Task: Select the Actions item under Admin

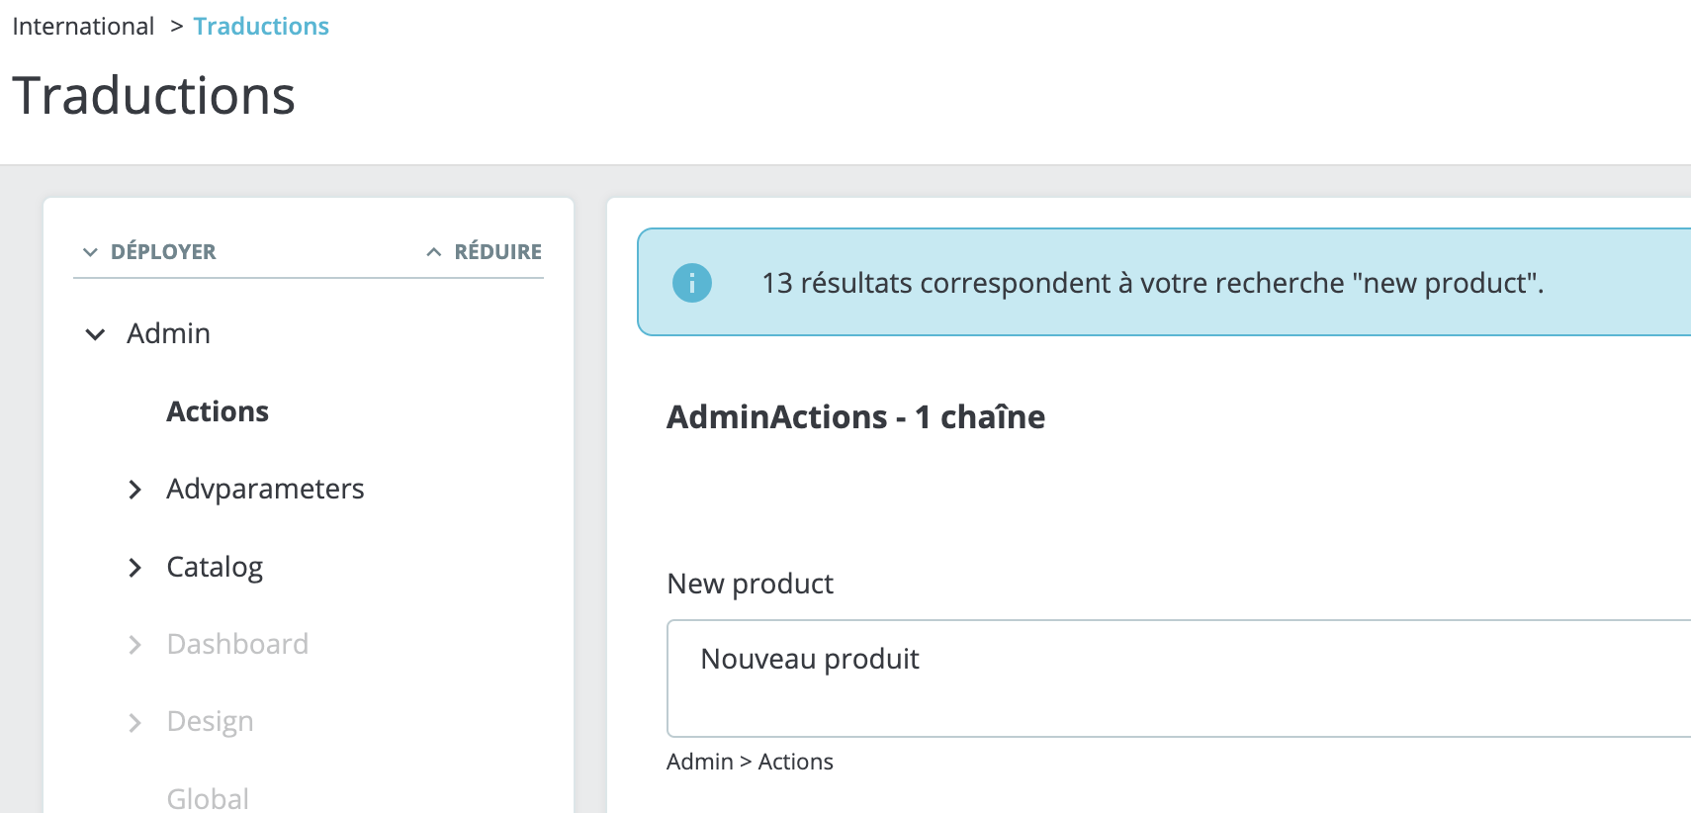Action: 218,411
